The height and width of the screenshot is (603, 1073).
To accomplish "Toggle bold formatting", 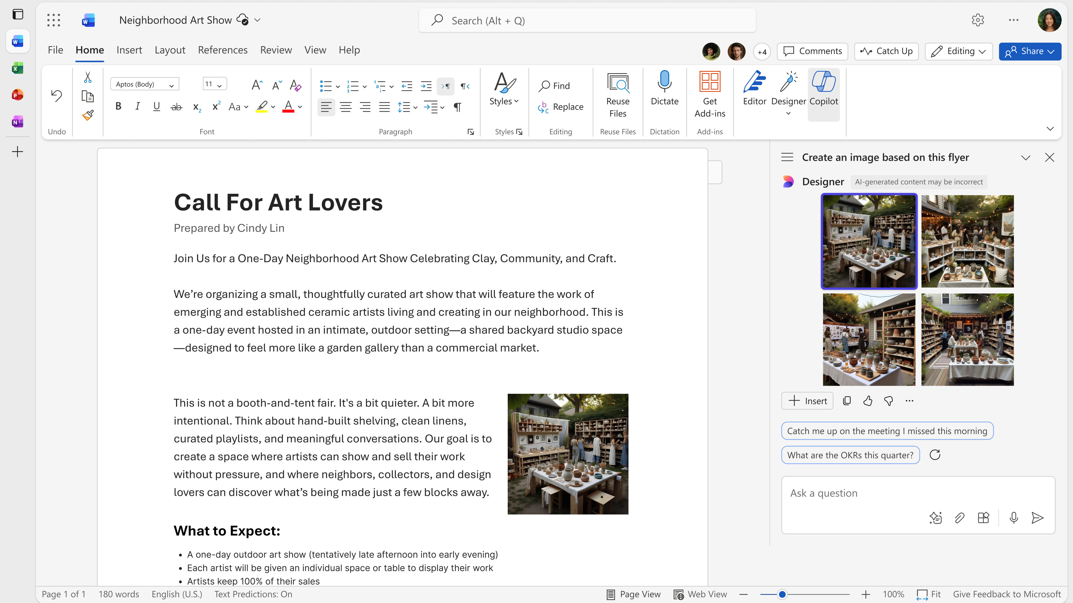I will click(x=118, y=107).
